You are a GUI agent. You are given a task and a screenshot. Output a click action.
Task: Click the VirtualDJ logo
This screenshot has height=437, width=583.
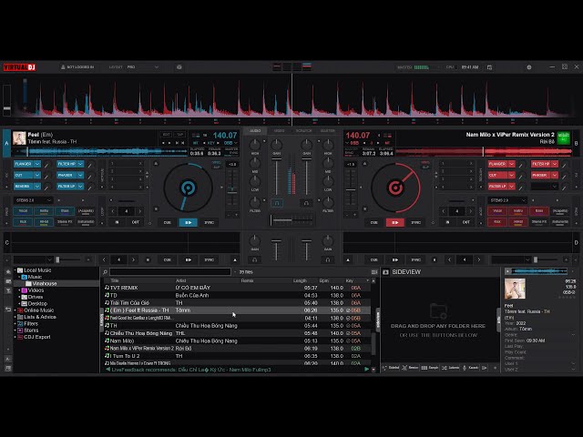pyautogui.click(x=19, y=67)
